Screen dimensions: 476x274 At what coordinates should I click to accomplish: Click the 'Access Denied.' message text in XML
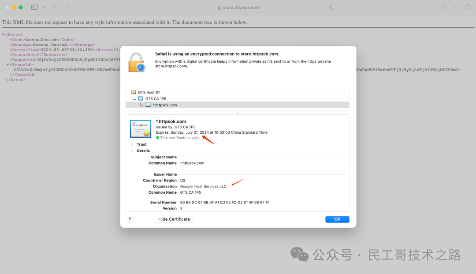pyautogui.click(x=51, y=45)
